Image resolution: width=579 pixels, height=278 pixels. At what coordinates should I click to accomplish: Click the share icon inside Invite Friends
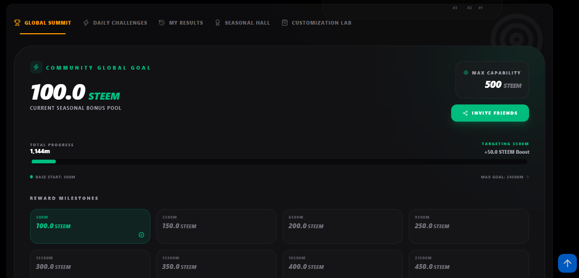coord(465,113)
